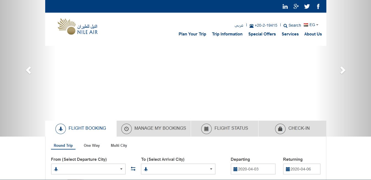Open the Twitter social icon
Viewport: 371px width, 180px height.
coord(307,7)
